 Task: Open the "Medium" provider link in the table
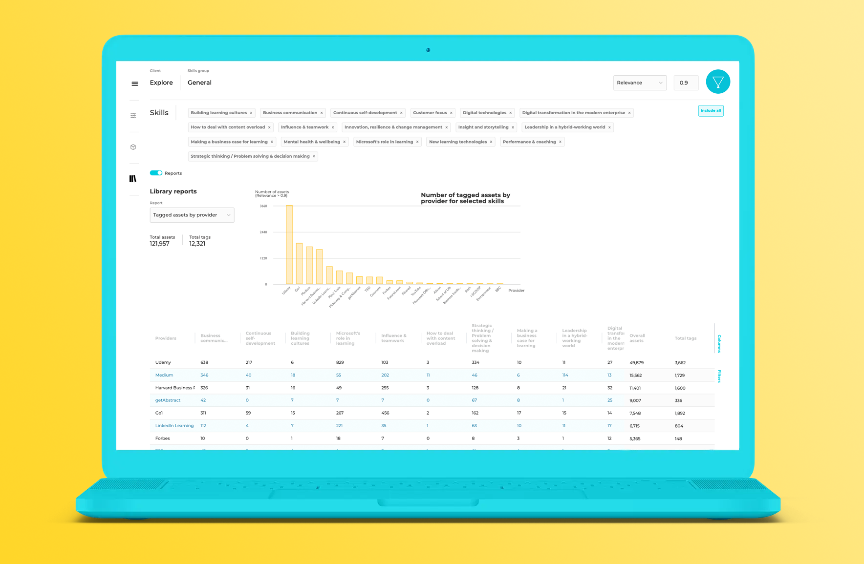pos(164,375)
